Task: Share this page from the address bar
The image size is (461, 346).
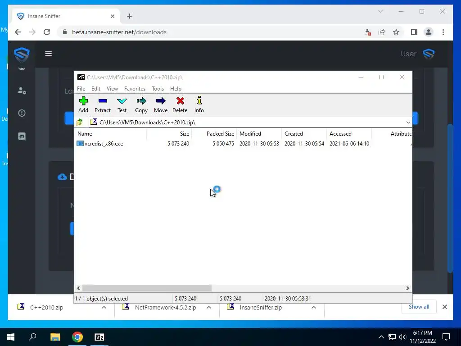Action: [382, 32]
